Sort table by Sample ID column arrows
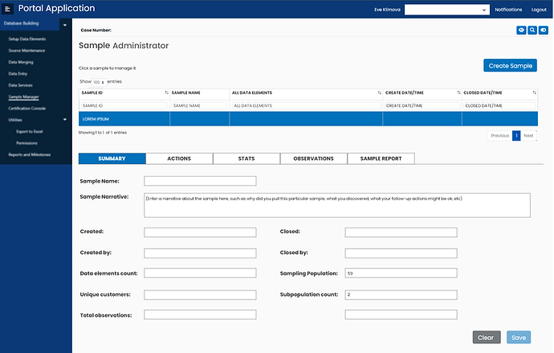This screenshot has height=353, width=554. coord(166,92)
